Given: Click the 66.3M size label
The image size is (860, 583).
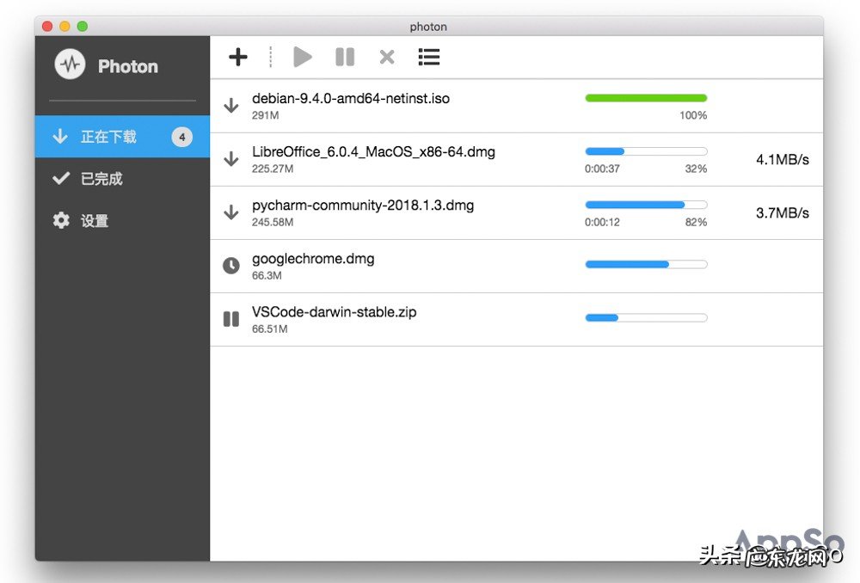Looking at the screenshot, I should point(267,275).
